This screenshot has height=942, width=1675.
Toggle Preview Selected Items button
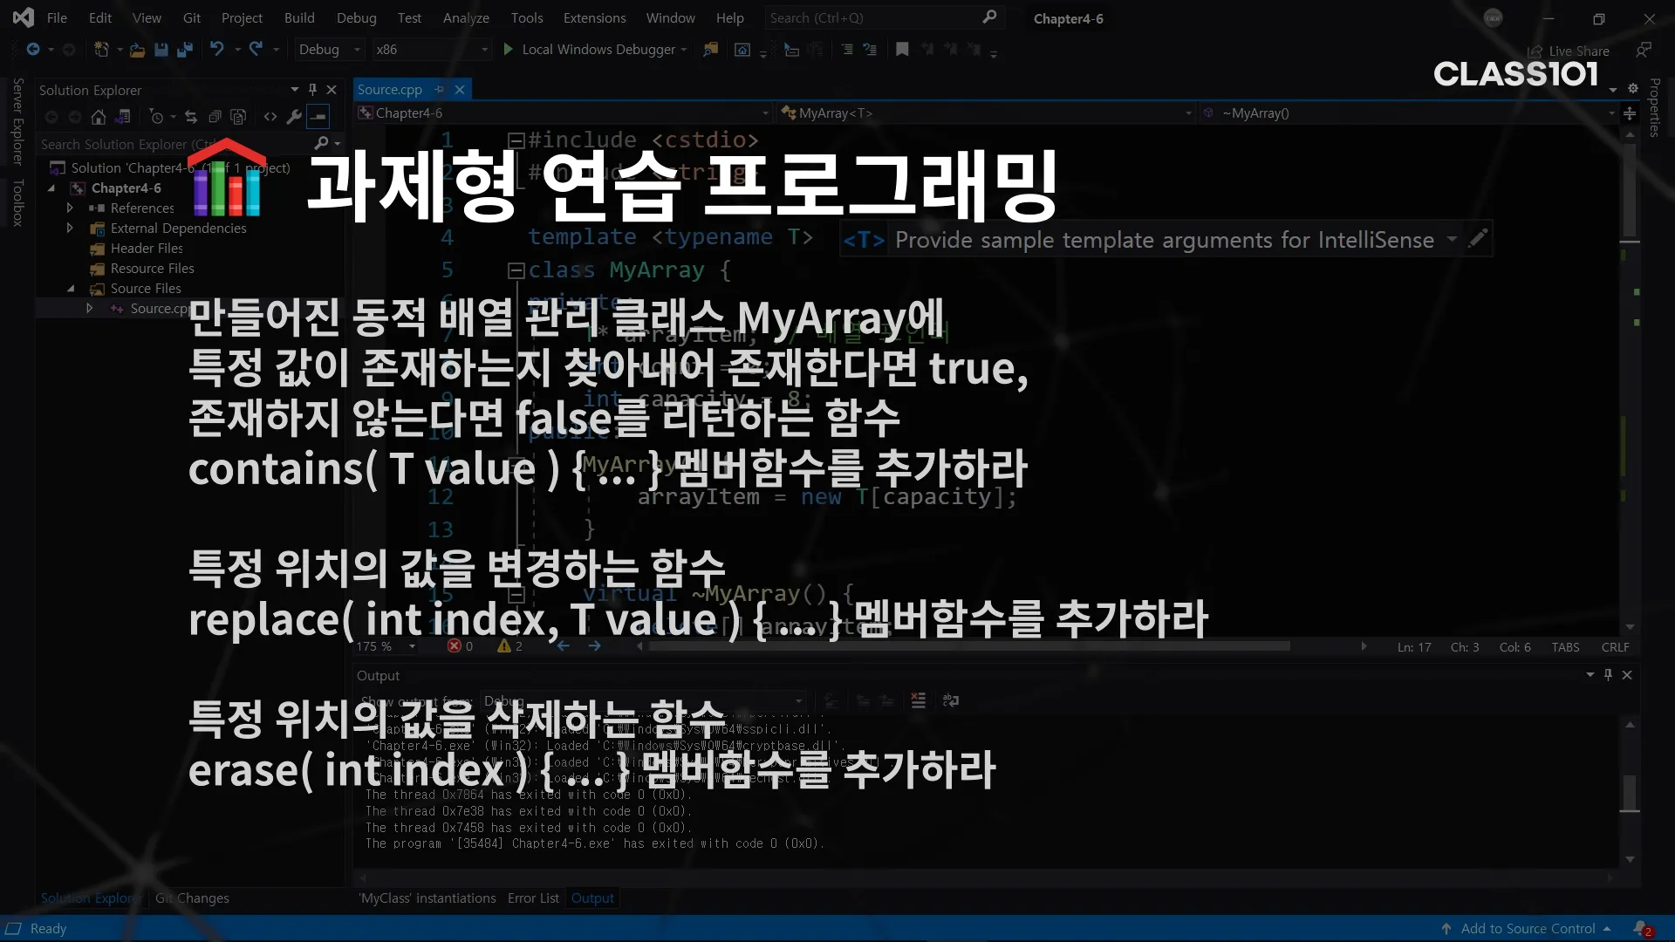coord(318,117)
